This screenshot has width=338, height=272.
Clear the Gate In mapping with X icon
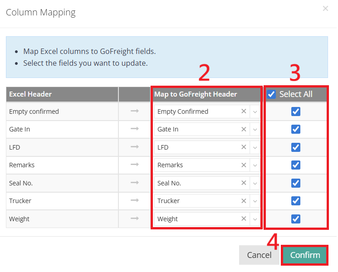pyautogui.click(x=244, y=129)
